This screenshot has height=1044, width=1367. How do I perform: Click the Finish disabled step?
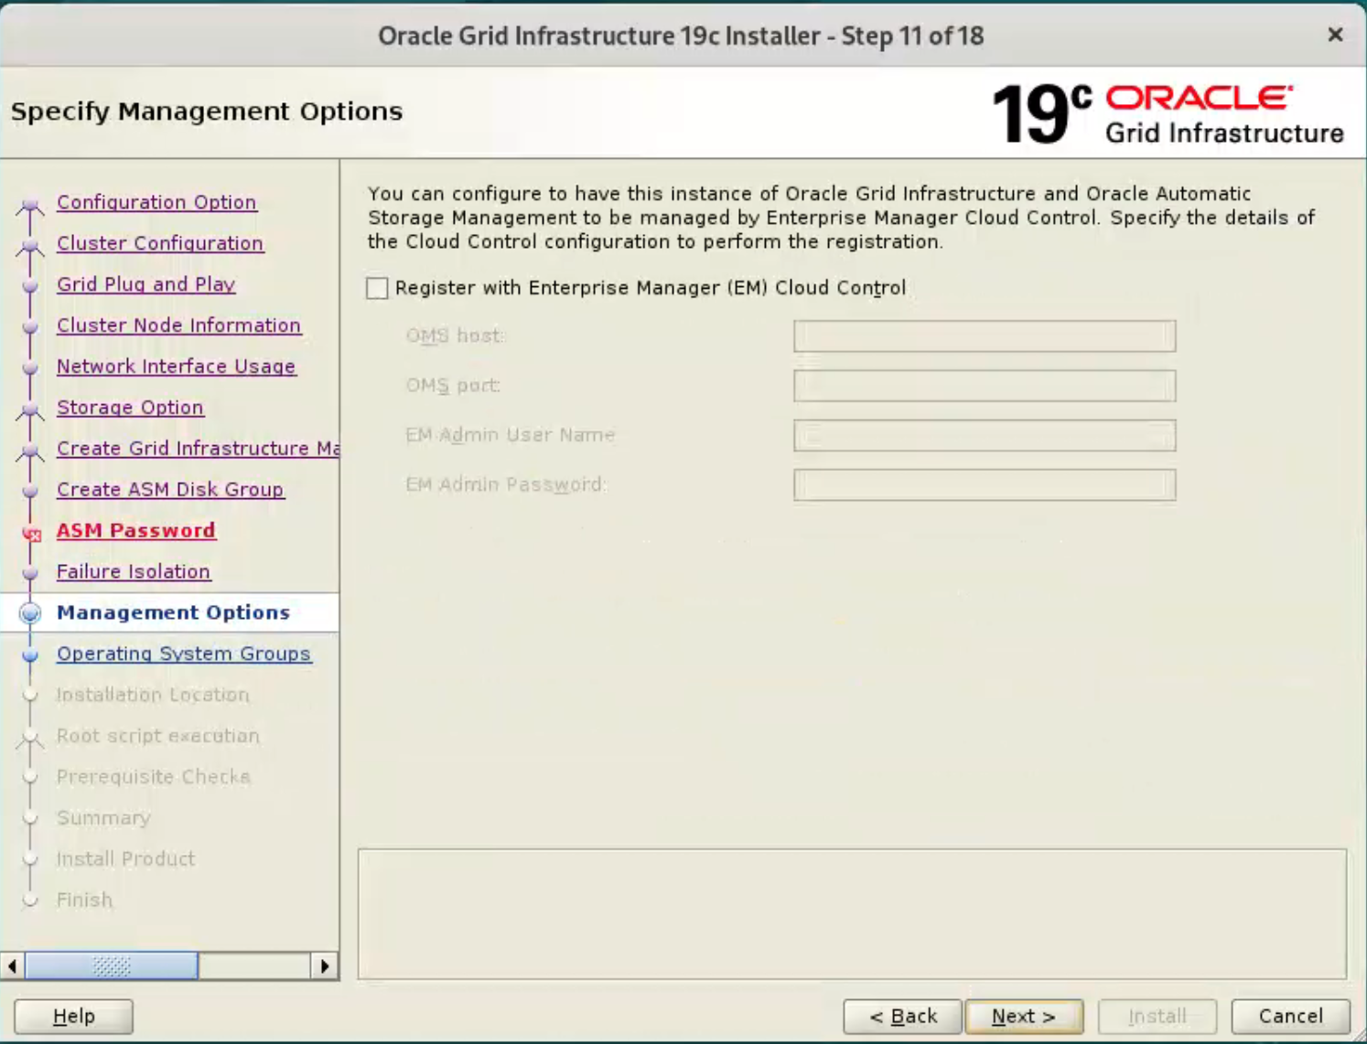85,900
